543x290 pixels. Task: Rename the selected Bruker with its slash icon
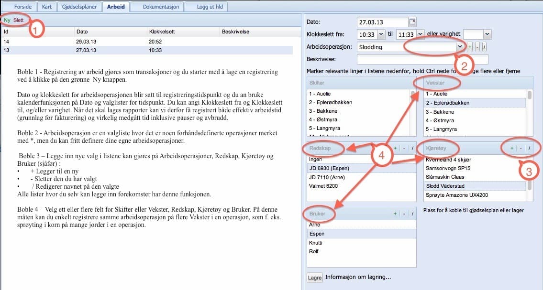pyautogui.click(x=412, y=214)
